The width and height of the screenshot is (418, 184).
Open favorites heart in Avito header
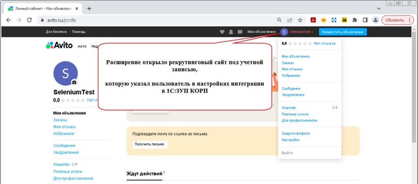[222, 32]
